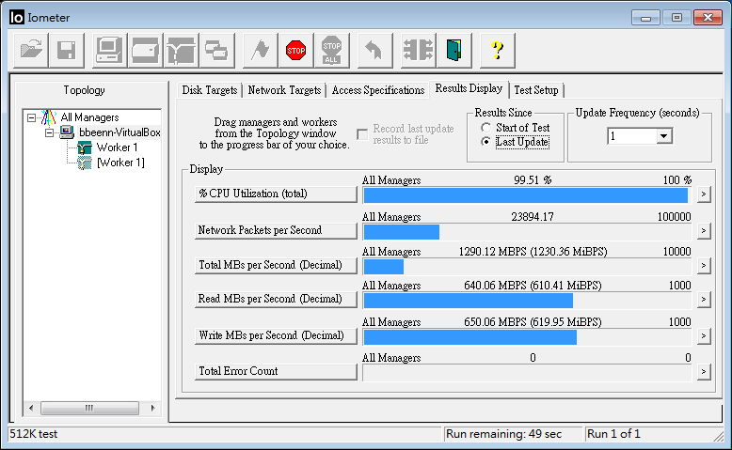Viewport: 732px width, 450px height.
Task: Click 'Run 1 of 1' status text
Action: pyautogui.click(x=613, y=434)
